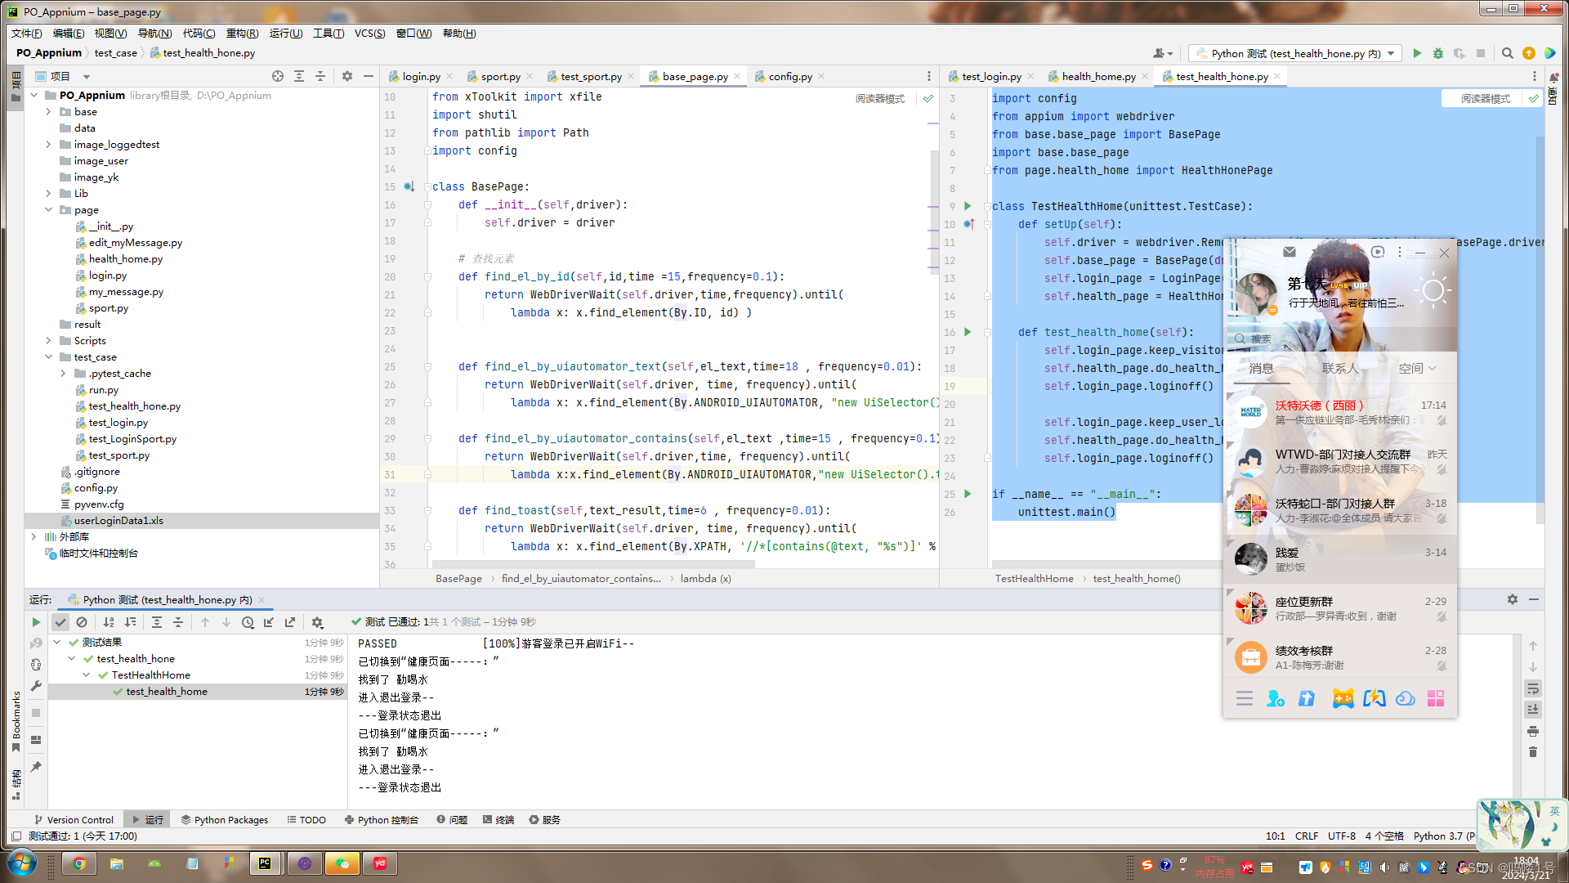Sort test results alphabetically
Screen dimensions: 1569x883
(109, 622)
